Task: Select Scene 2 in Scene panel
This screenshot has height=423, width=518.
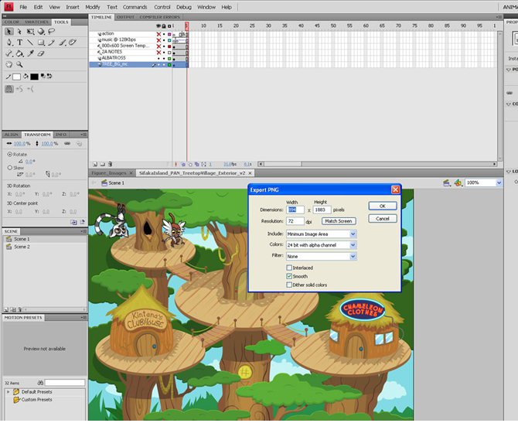Action: pos(22,247)
